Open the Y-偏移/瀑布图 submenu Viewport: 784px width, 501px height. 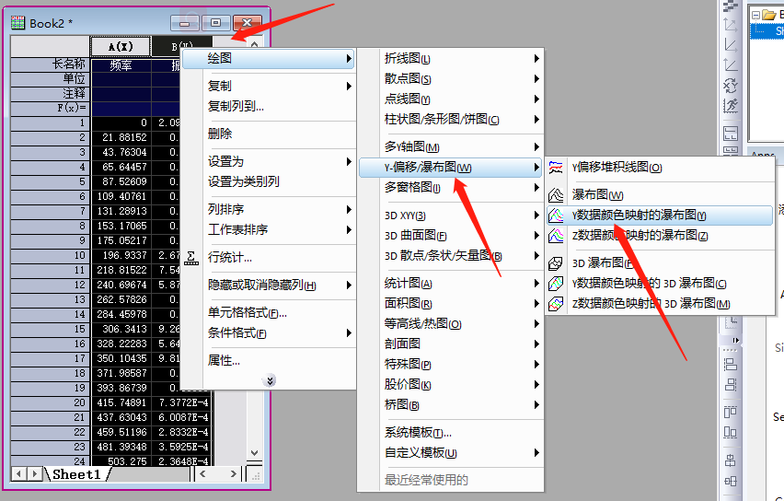[451, 168]
